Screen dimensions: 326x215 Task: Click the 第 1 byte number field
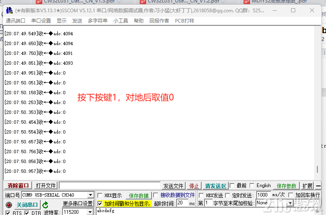208,203
